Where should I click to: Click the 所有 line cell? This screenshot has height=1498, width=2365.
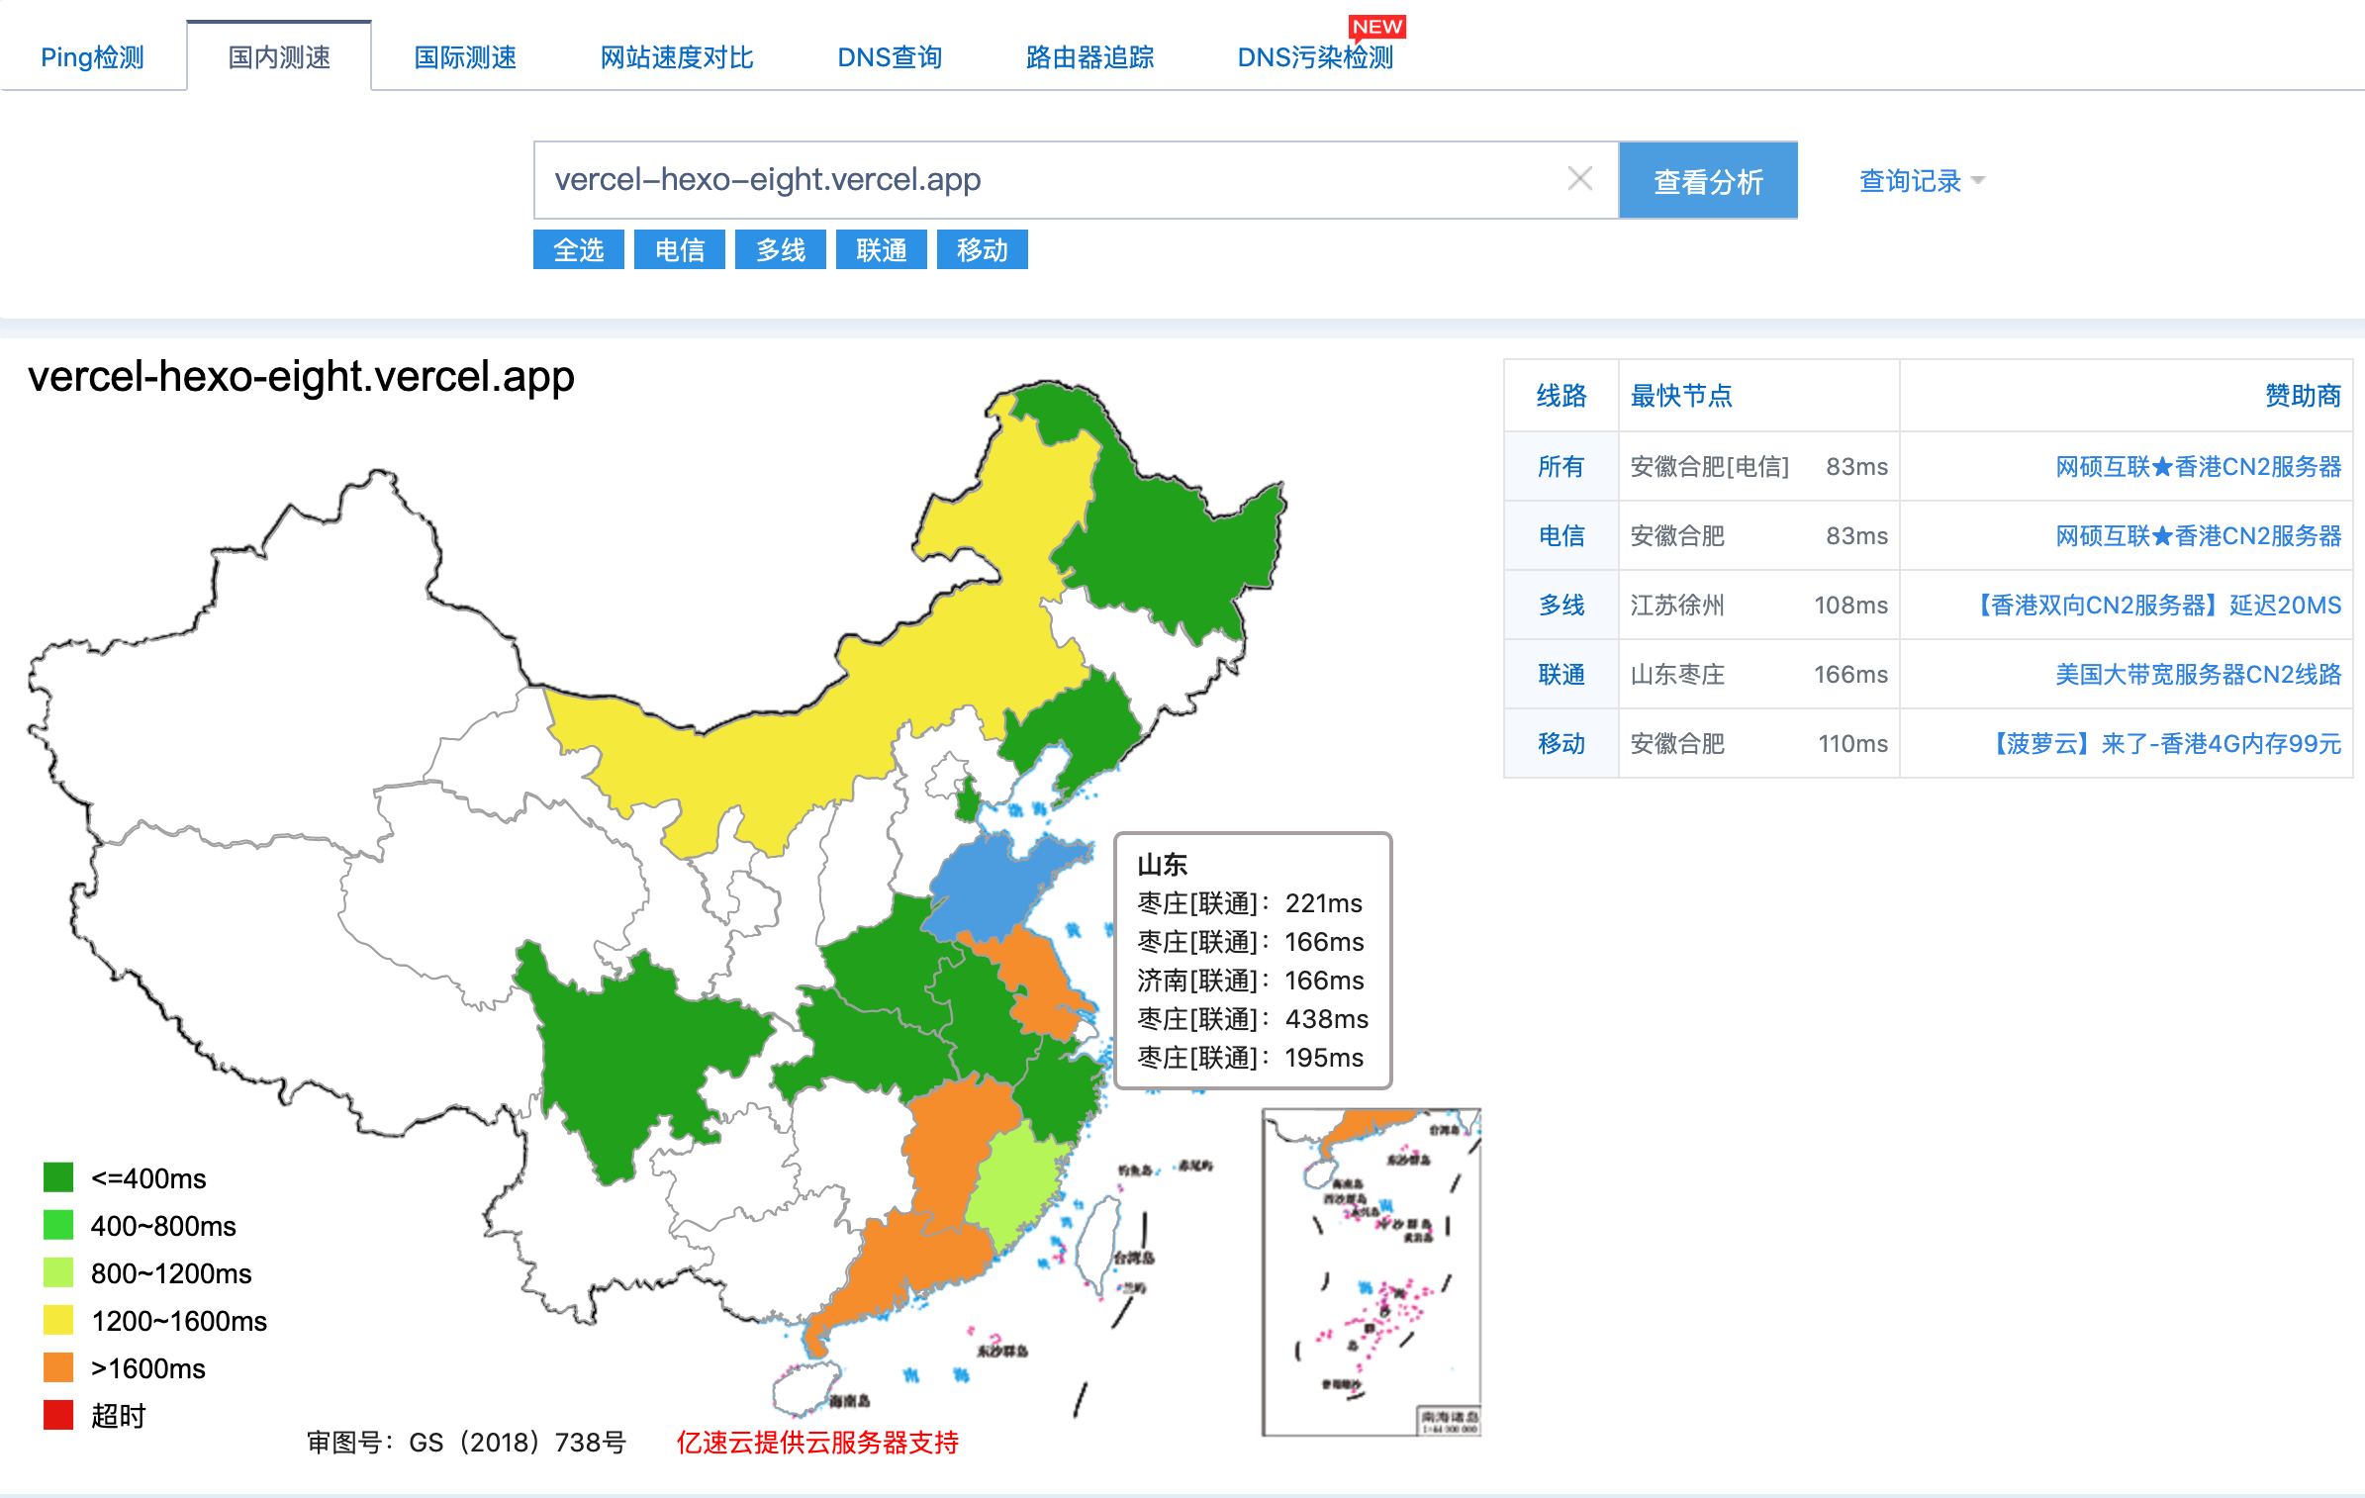point(1561,466)
